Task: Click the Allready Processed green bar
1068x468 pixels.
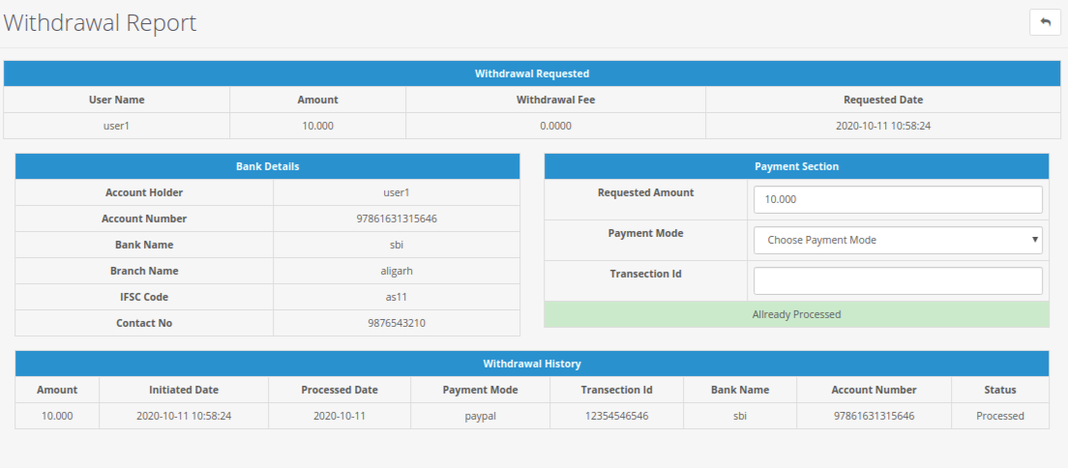Action: [796, 314]
